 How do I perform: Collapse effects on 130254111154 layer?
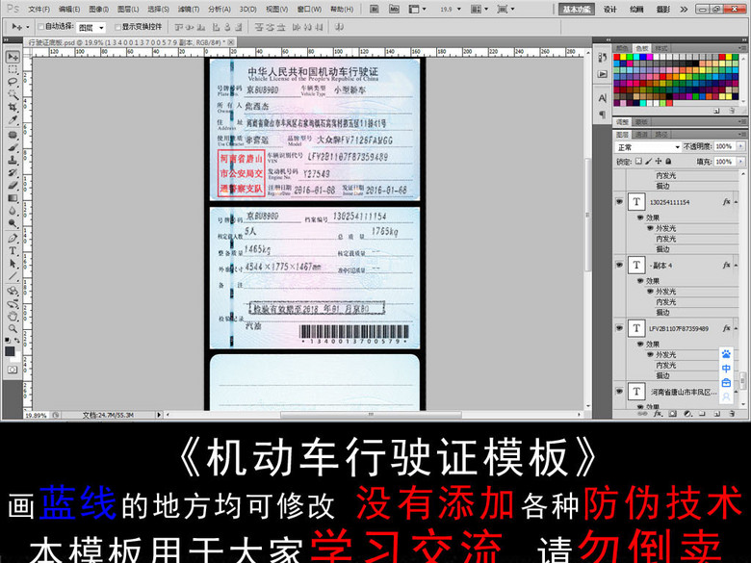pos(736,202)
